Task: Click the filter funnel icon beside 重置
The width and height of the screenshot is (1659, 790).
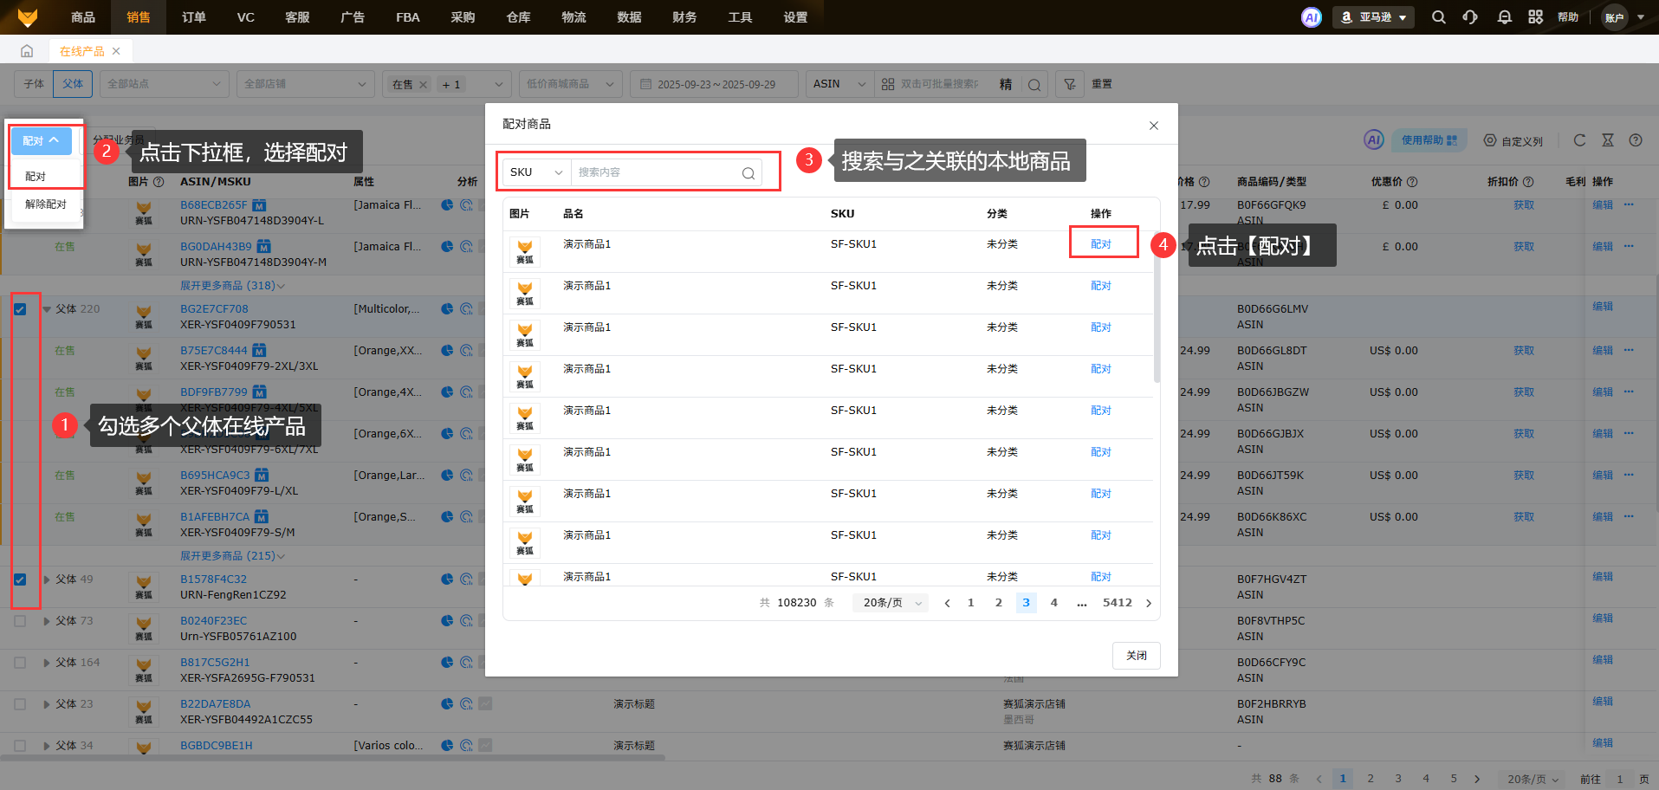Action: click(x=1070, y=84)
